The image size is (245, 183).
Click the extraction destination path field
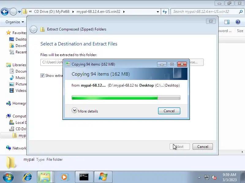click(x=51, y=62)
